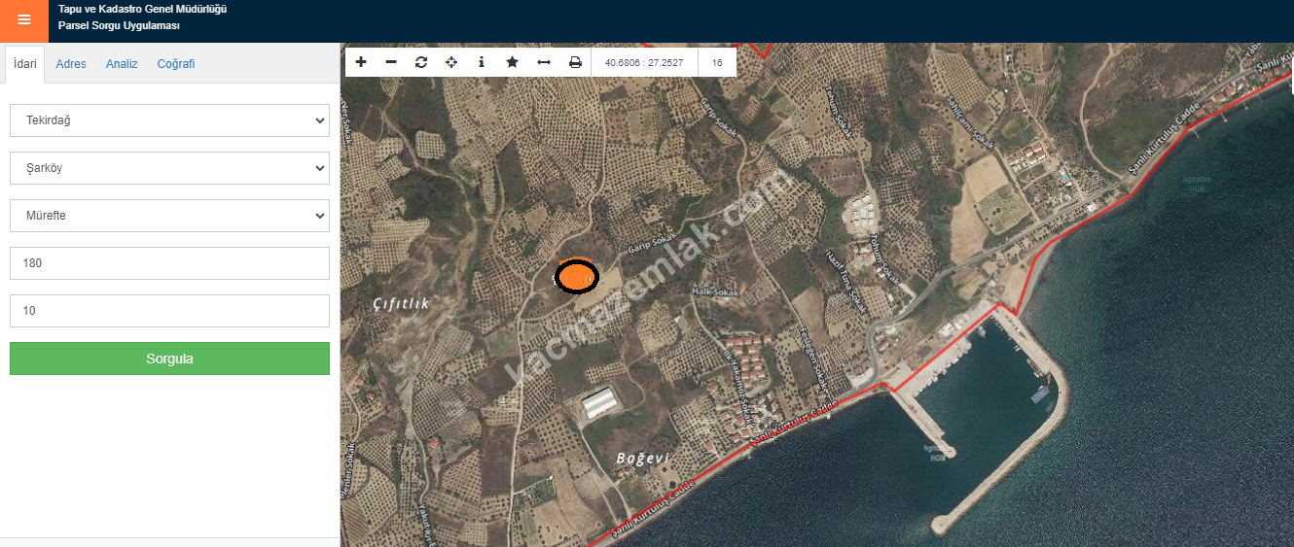Click the info tool icon
This screenshot has width=1294, height=547.
pos(482,62)
